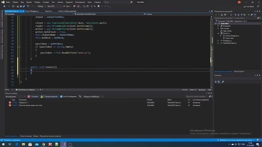Image resolution: width=262 pixels, height=147 pixels.
Task: Open Microsoft Store from taskbar
Action: 30,144
